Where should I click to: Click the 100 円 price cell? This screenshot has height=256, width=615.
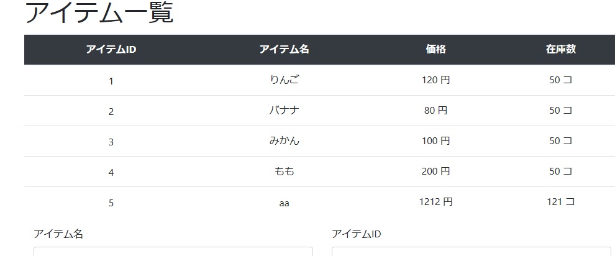[435, 141]
